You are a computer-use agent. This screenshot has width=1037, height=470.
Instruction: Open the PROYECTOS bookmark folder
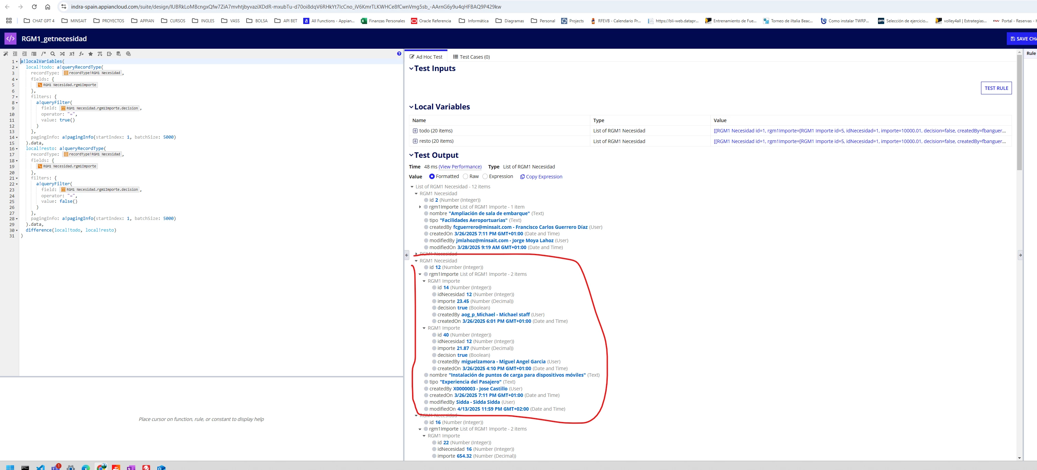109,21
